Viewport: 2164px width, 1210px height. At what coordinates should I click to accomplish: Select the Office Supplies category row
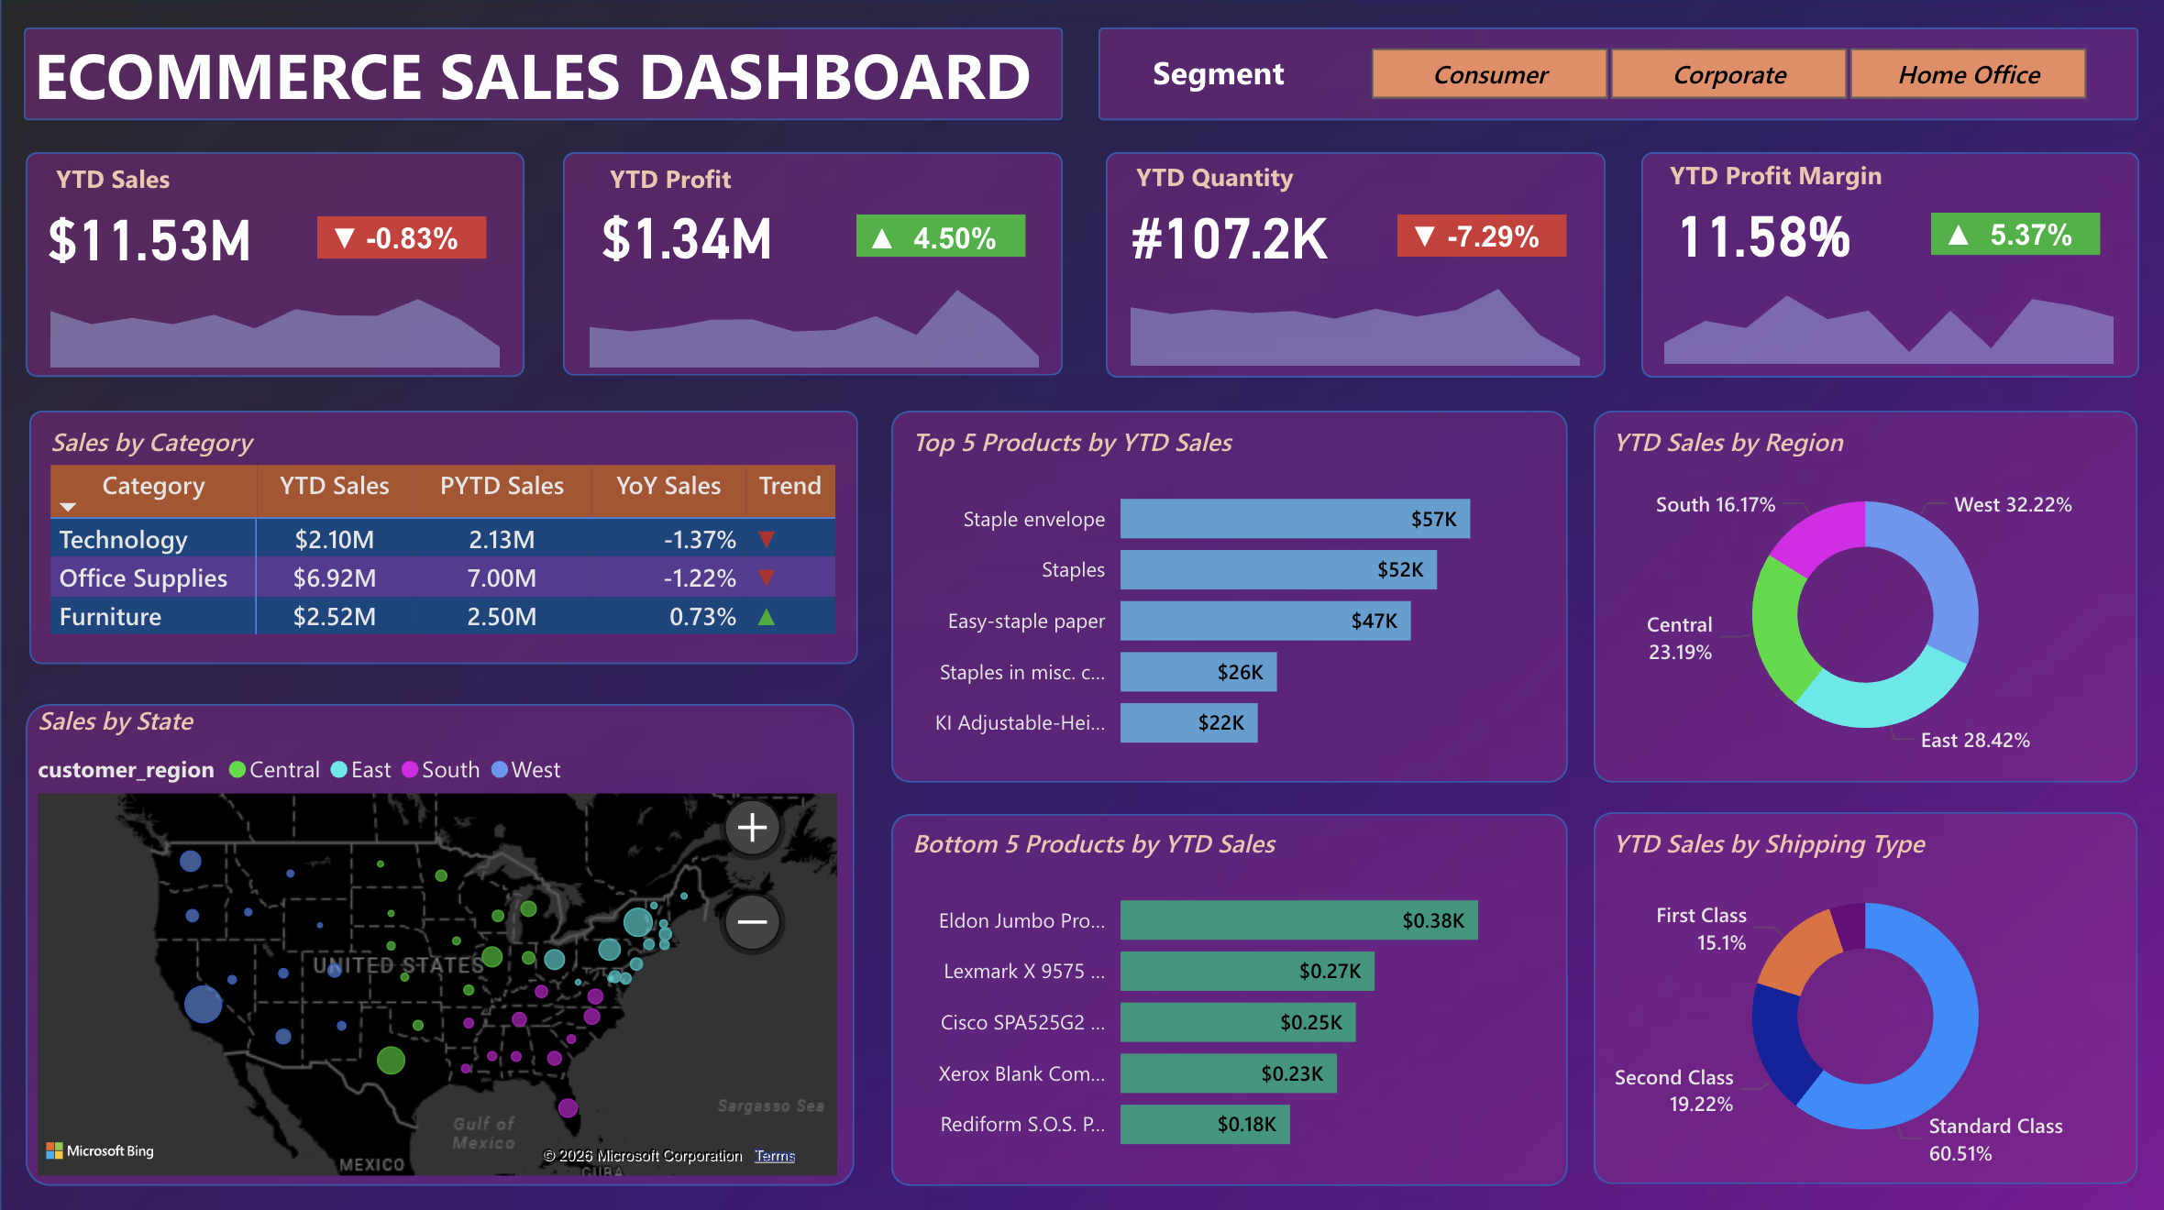pos(443,577)
